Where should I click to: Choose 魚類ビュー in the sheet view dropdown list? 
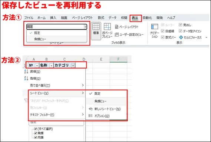click(57, 39)
